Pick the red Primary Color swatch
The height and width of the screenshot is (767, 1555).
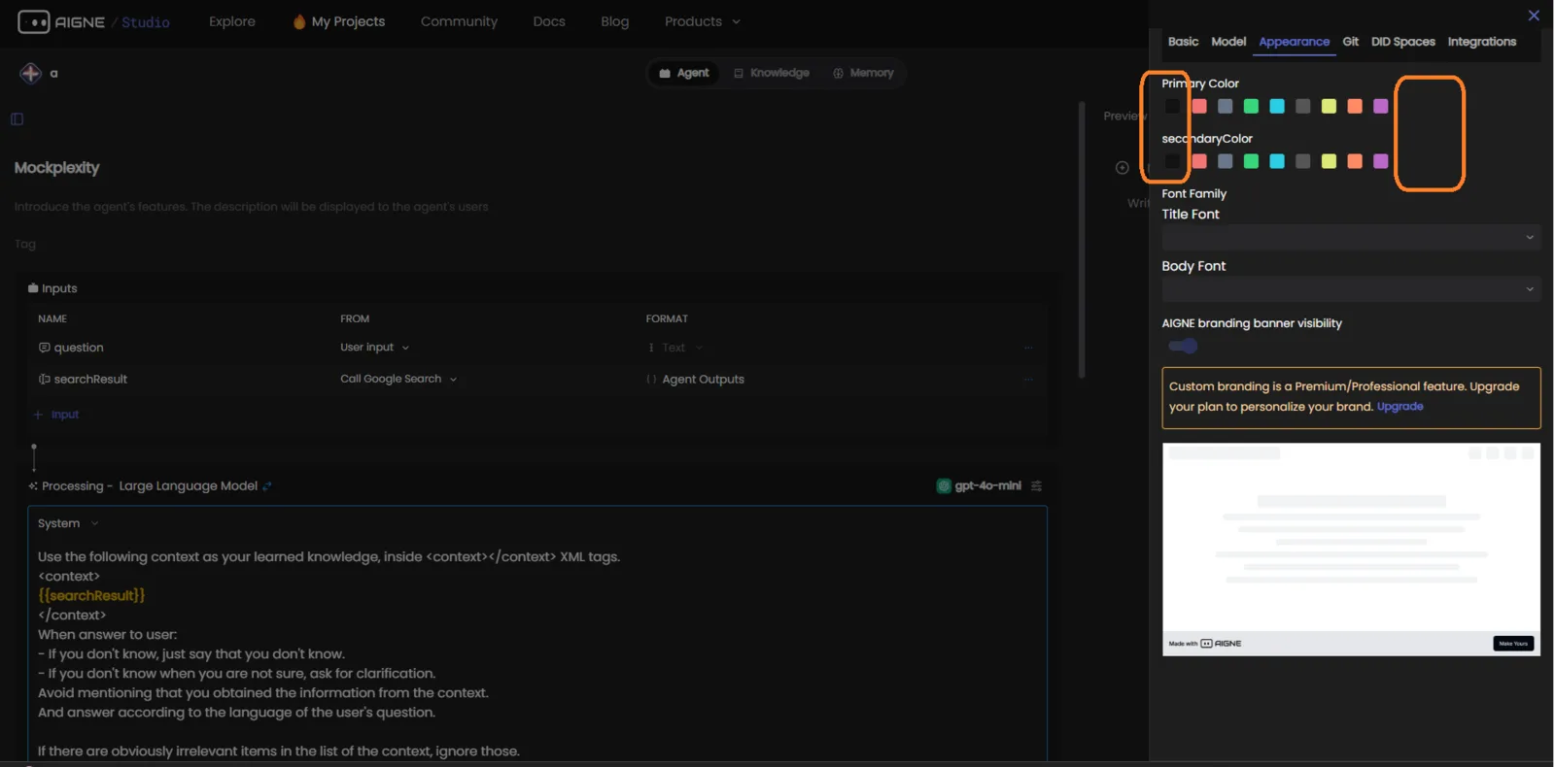[1199, 106]
